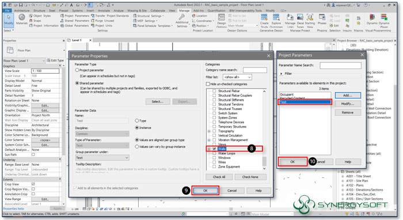Click Explore Outcomes tool
Screen dimensions: 403x220
(276, 20)
